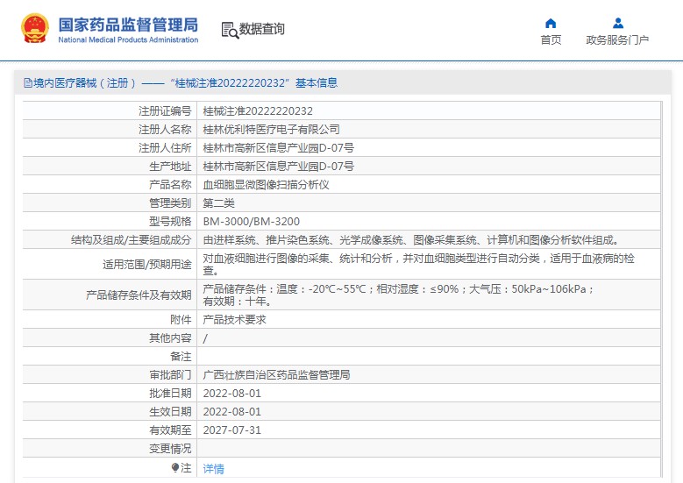Select registrant name 桂林优利特医疗电子有限公司
683x483 pixels.
[272, 130]
